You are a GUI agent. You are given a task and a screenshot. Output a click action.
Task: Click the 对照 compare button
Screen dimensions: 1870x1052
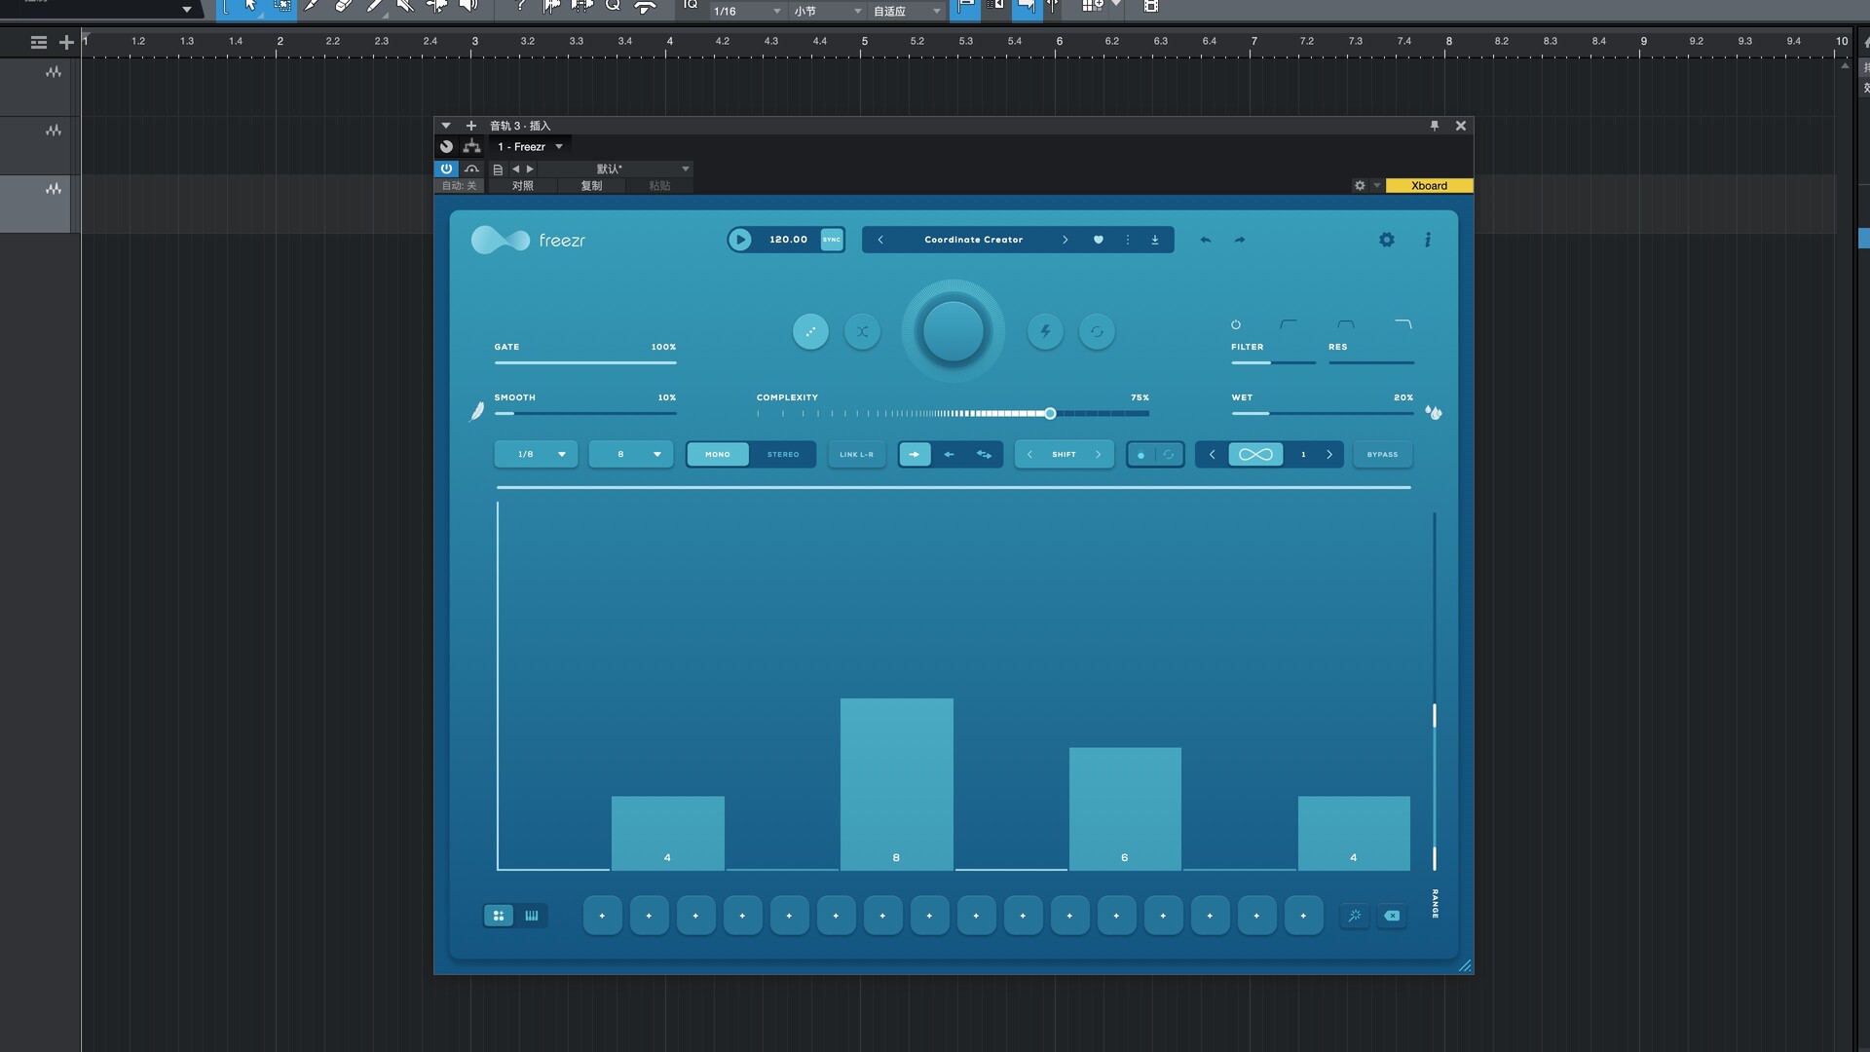pos(523,185)
